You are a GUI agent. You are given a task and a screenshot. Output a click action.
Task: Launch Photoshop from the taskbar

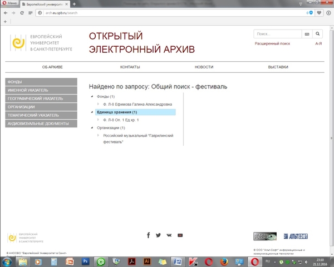pyautogui.click(x=86, y=261)
